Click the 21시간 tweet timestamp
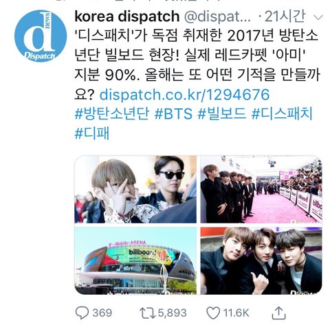This screenshot has height=325, width=330. pos(285,16)
